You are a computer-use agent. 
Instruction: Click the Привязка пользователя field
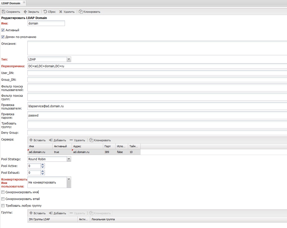157,106
